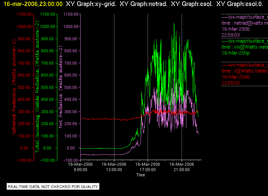Click the magenta axis 600.00 tick label
Image resolution: width=268 pixels, height=196 pixels.
click(71, 75)
